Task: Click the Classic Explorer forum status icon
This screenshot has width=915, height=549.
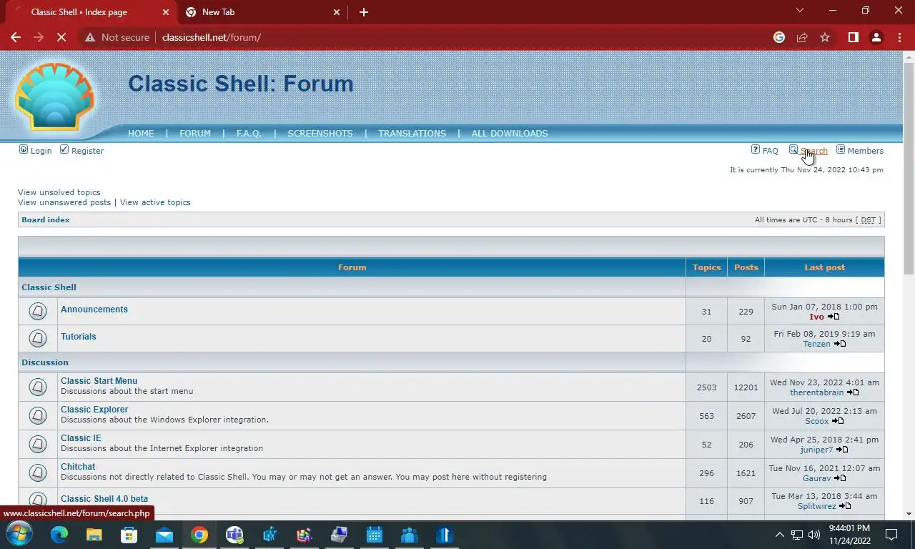Action: [38, 415]
